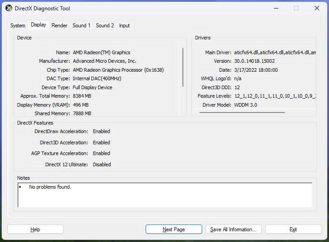Click the Help button
This screenshot has height=242, width=329.
pyautogui.click(x=35, y=229)
